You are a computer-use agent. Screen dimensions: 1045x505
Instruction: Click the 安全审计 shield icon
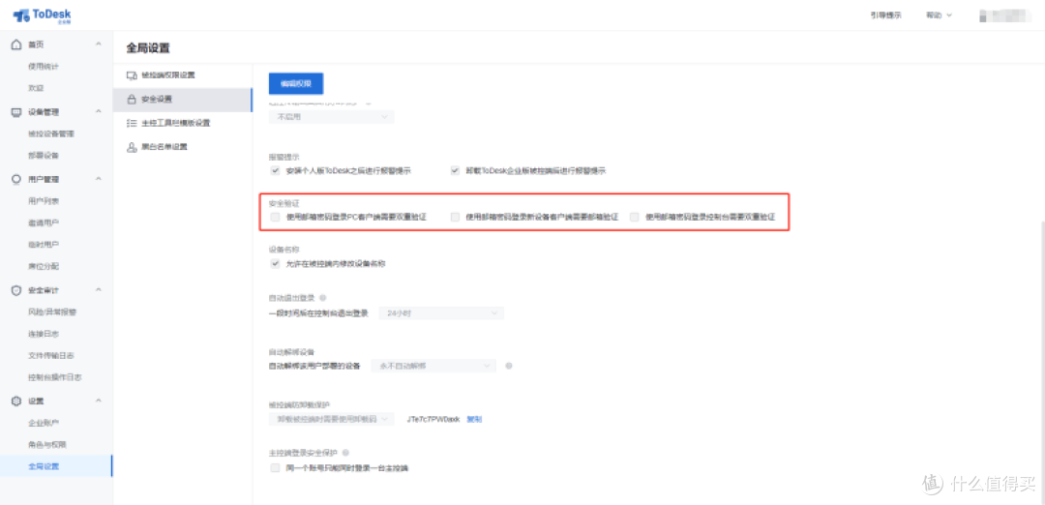pyautogui.click(x=17, y=290)
